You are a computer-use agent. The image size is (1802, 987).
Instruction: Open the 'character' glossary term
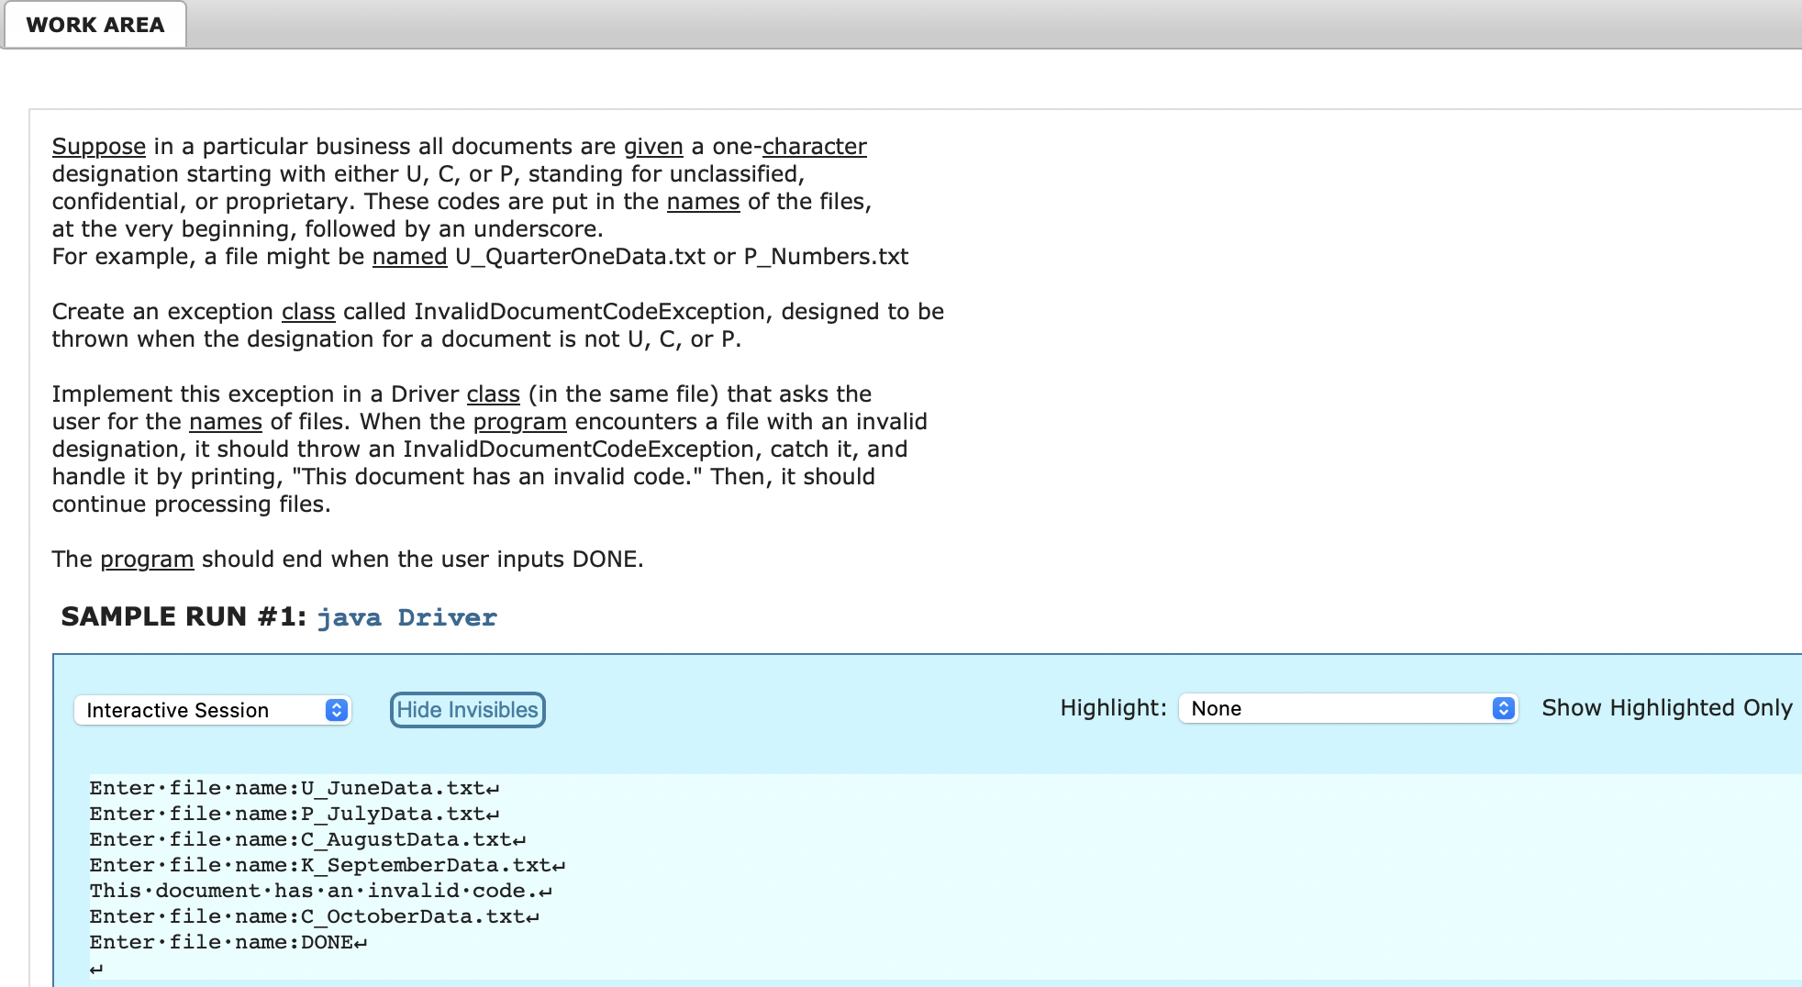click(x=816, y=146)
